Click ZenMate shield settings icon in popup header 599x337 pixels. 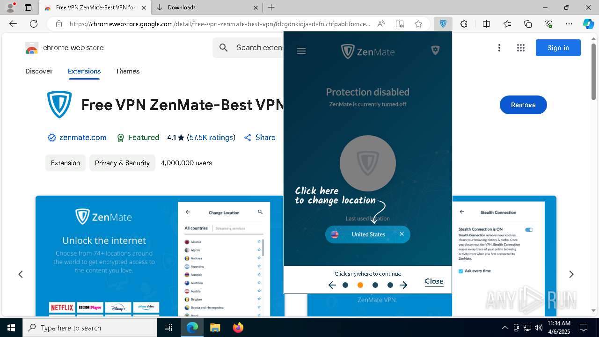[435, 50]
